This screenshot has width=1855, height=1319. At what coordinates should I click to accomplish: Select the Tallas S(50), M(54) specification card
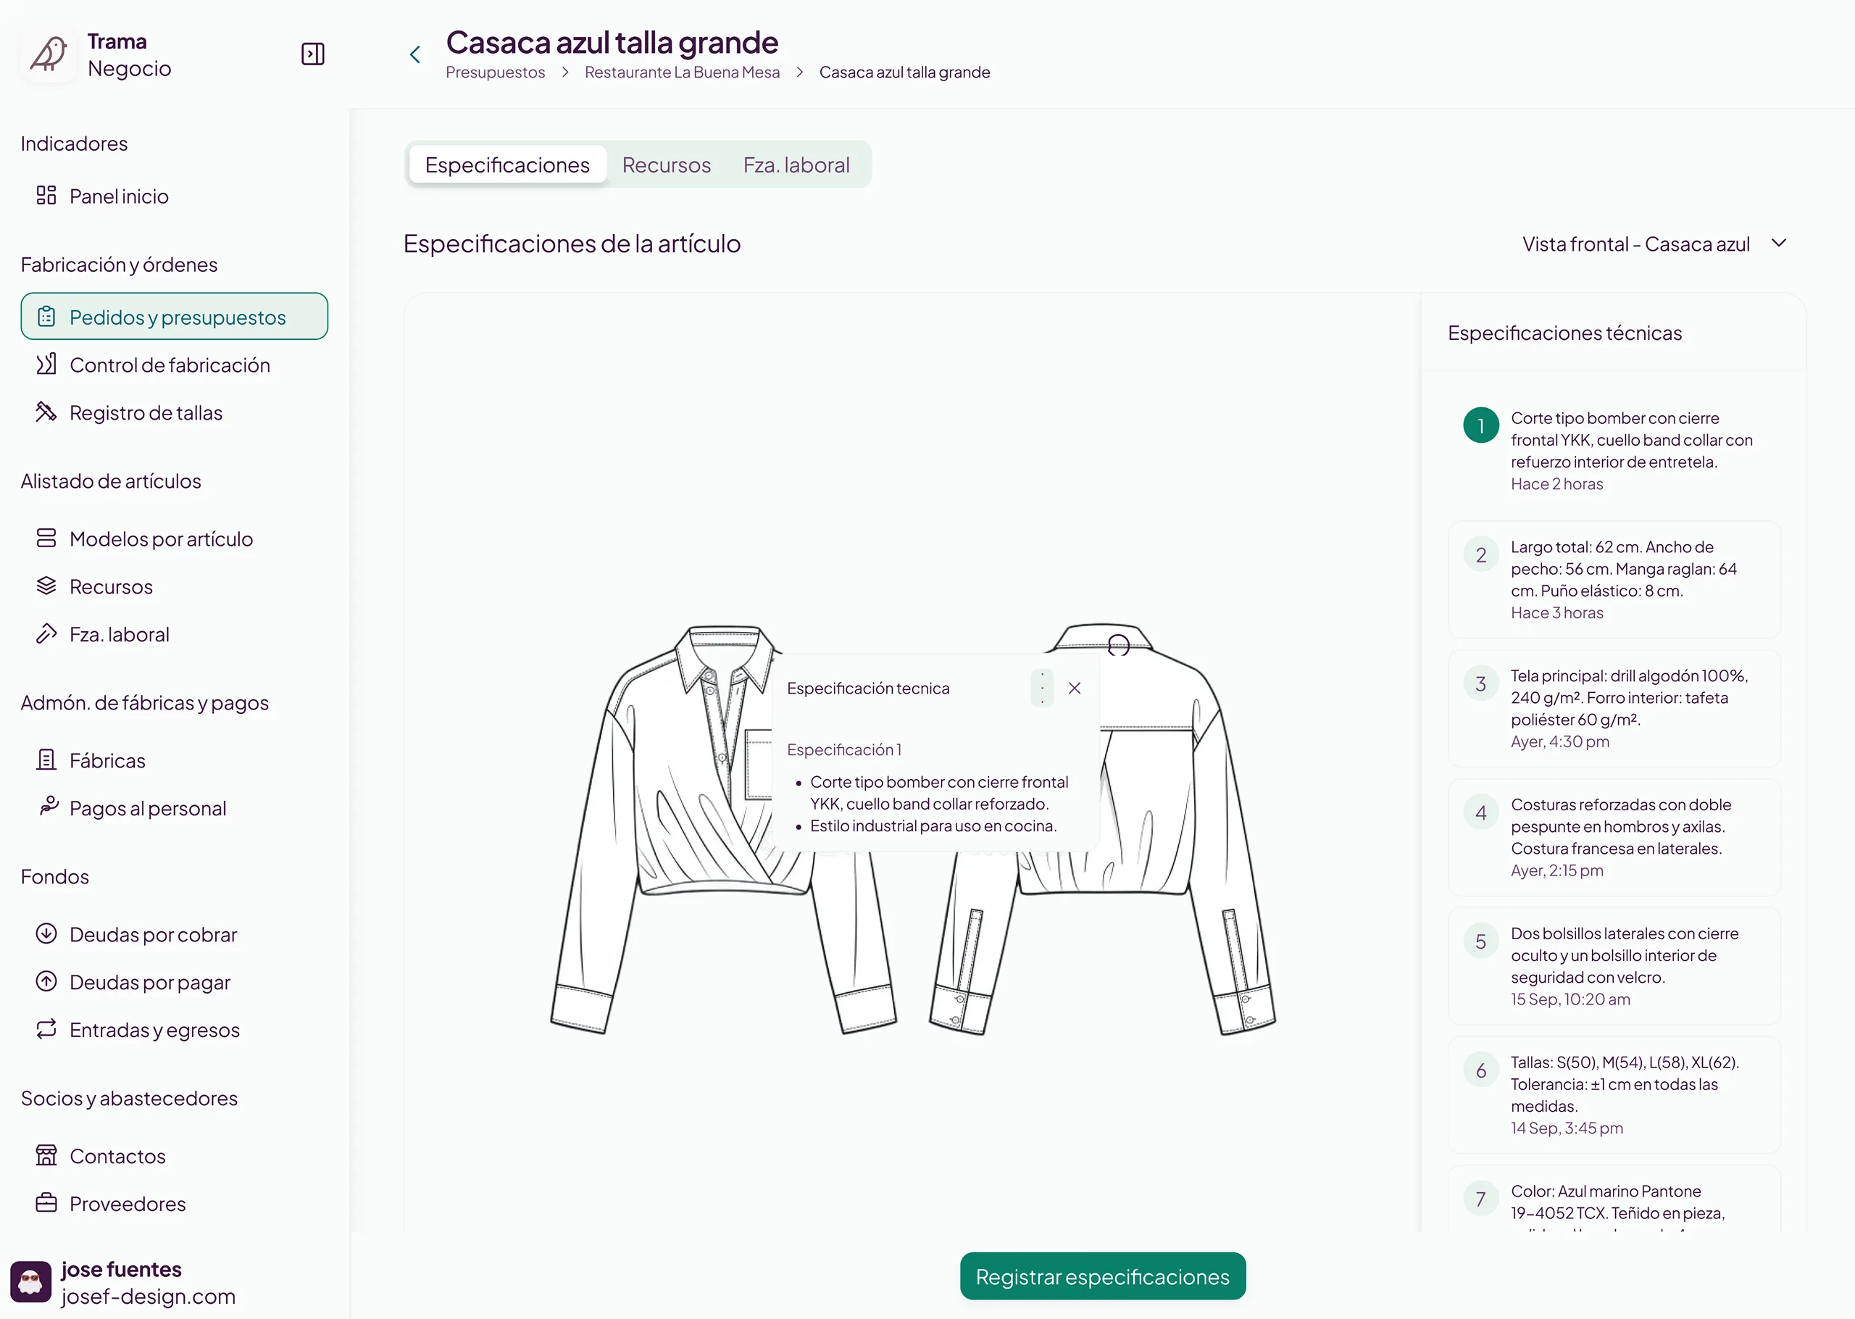pyautogui.click(x=1614, y=1095)
